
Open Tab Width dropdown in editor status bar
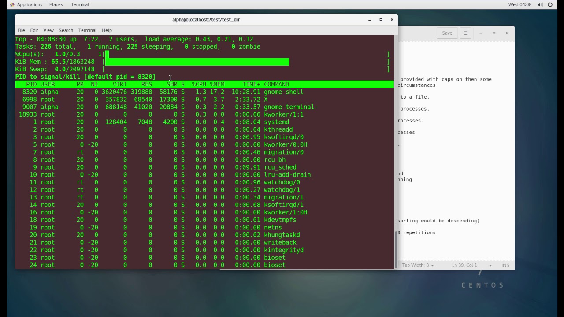[418, 265]
